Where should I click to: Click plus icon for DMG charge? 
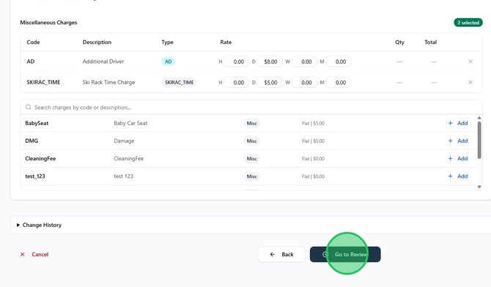pos(450,141)
